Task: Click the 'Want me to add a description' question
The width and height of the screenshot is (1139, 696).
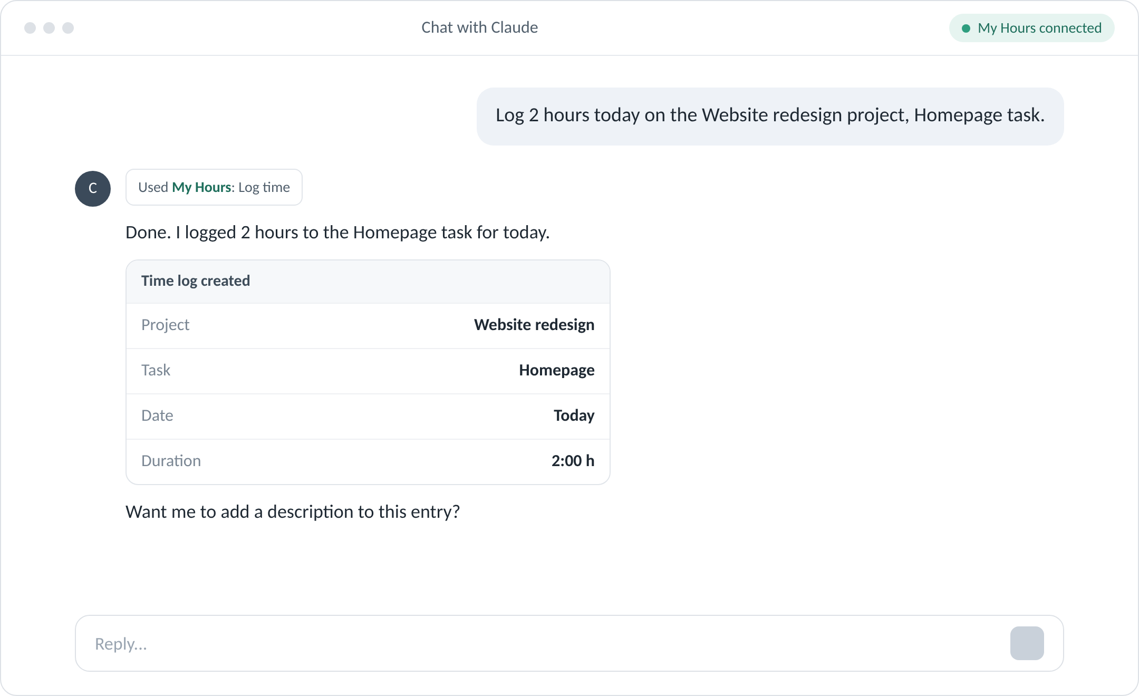Action: click(293, 512)
